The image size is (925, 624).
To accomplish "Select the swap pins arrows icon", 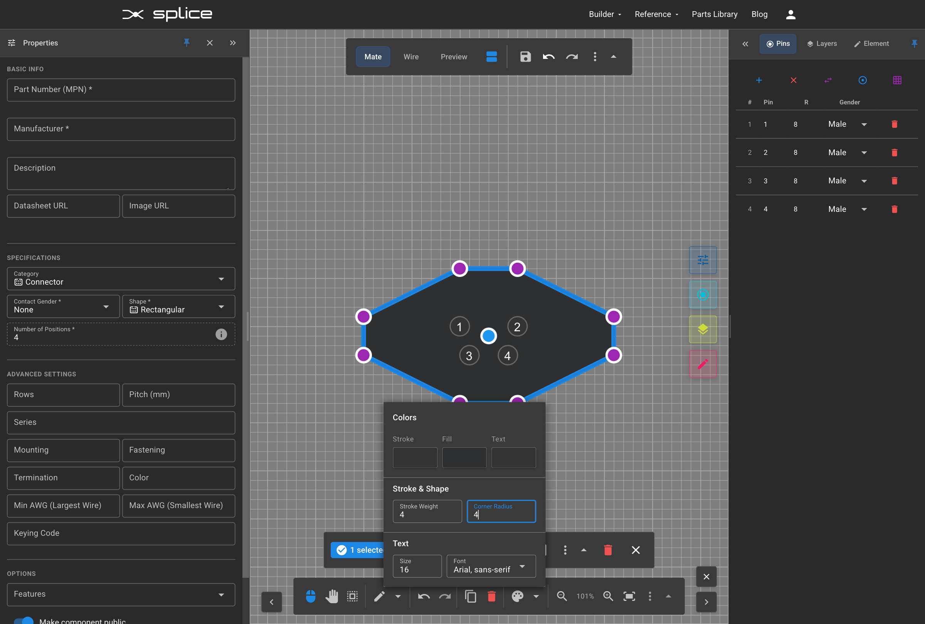I will pos(828,81).
